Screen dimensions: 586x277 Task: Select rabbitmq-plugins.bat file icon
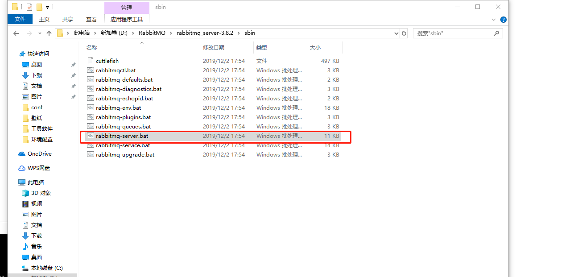coord(91,117)
